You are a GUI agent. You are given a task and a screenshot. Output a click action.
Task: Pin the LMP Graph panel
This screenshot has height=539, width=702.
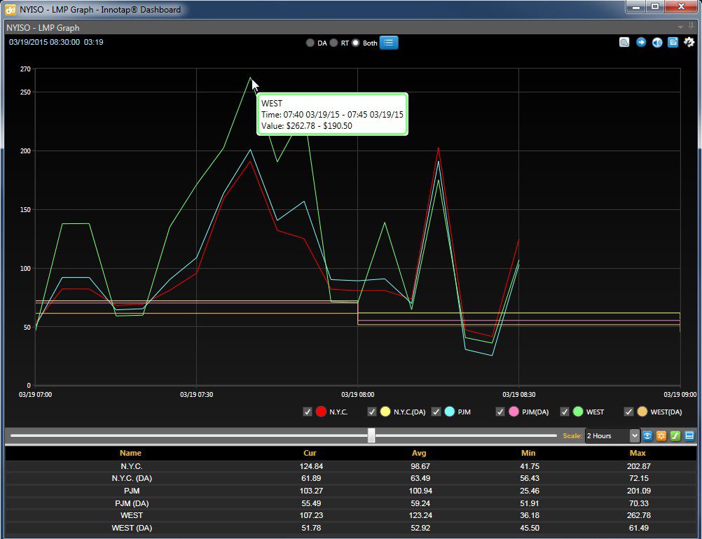[691, 27]
